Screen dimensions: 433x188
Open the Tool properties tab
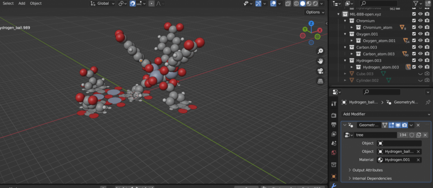coord(334,104)
